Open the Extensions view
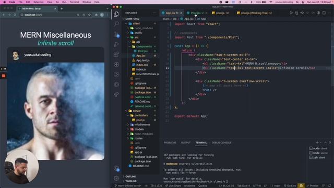The image size is (334, 188). (x=116, y=54)
